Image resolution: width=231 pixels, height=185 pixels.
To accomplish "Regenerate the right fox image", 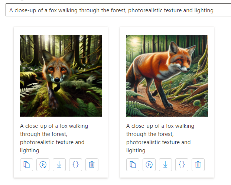I will 149,165.
